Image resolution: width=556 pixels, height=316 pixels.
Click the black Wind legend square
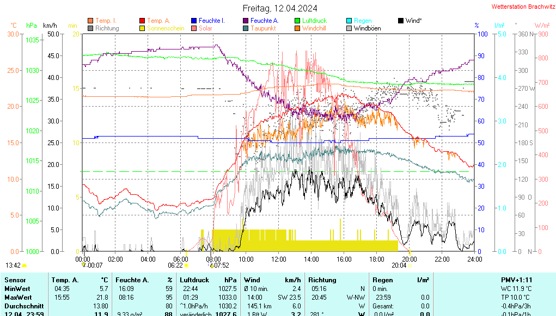point(401,21)
